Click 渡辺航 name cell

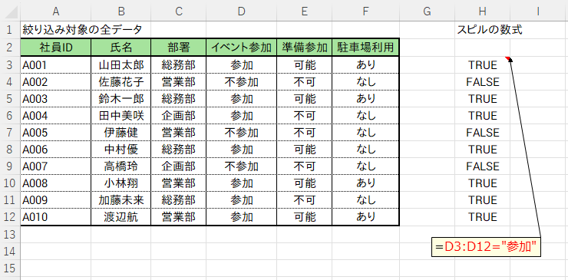[121, 217]
